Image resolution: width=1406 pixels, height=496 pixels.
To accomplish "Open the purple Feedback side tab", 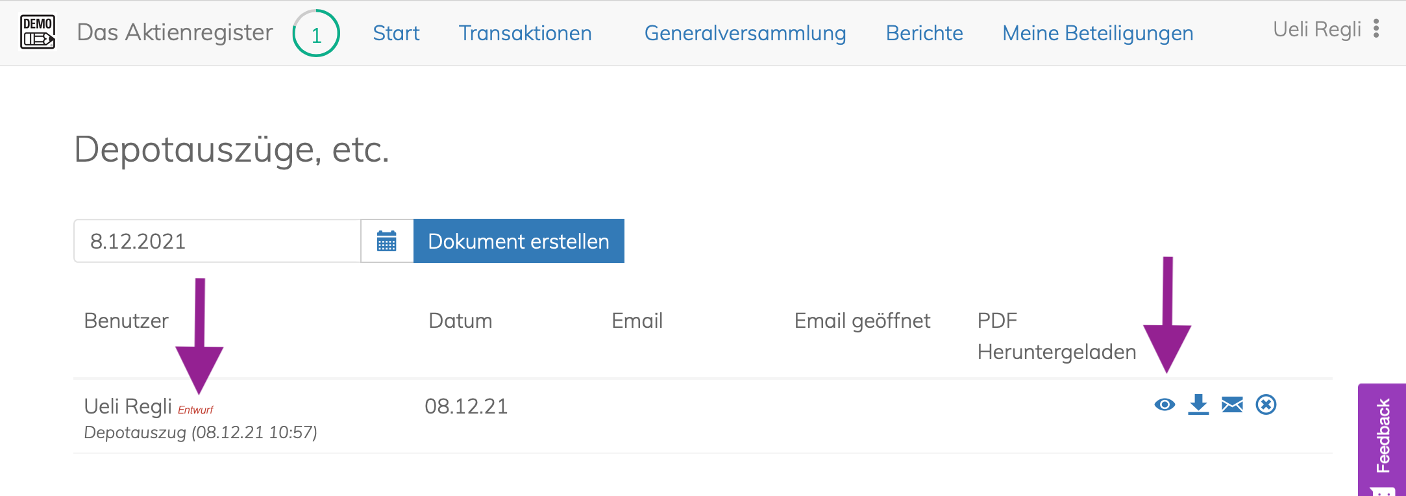I will tap(1382, 440).
